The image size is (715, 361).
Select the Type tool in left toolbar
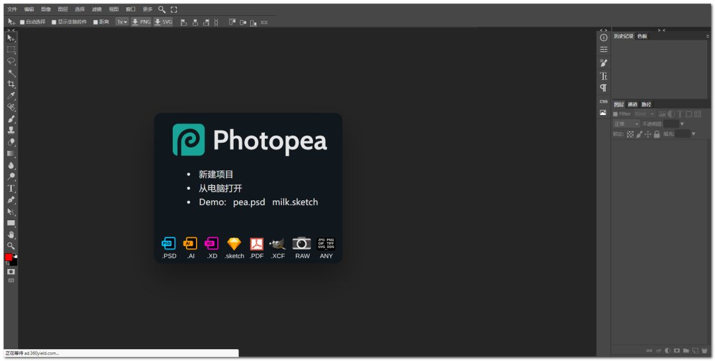[x=11, y=188]
